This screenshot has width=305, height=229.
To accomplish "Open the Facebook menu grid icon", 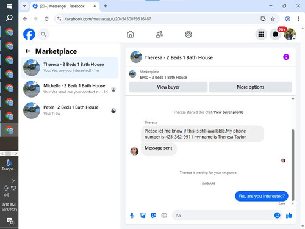I will click(261, 34).
